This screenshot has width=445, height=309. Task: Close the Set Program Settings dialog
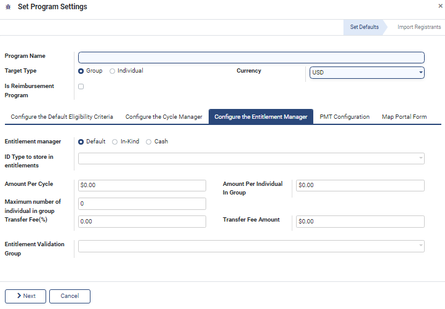pyautogui.click(x=439, y=6)
